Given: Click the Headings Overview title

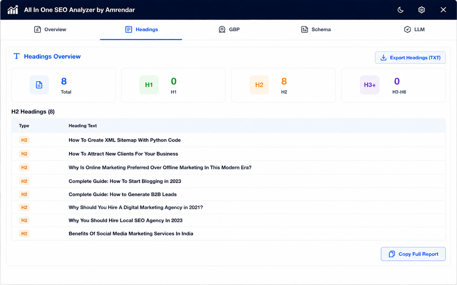Looking at the screenshot, I should pos(52,56).
